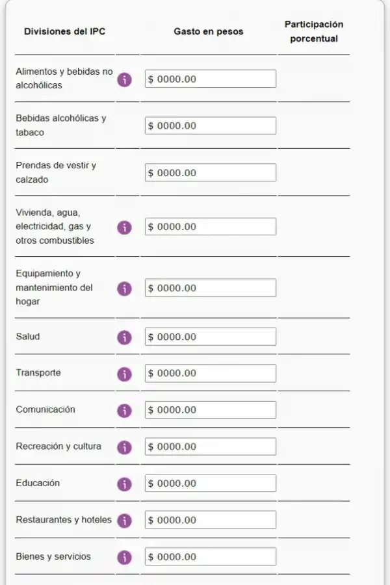Select the Transporte gasto input box
The width and height of the screenshot is (390, 585).
(209, 373)
